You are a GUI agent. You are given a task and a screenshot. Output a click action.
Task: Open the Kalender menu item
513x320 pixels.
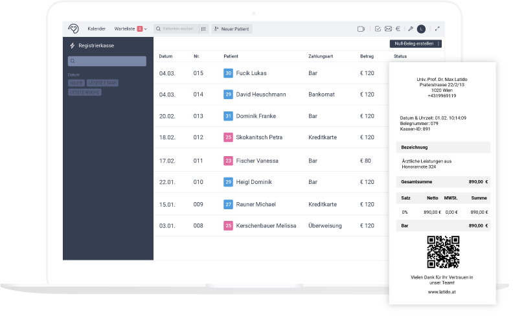tap(97, 29)
